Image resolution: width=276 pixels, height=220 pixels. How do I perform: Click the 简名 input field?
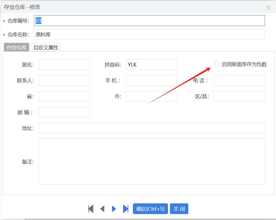pyautogui.click(x=64, y=65)
